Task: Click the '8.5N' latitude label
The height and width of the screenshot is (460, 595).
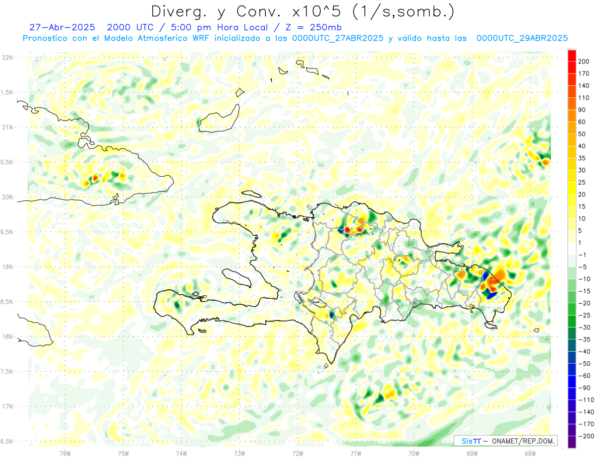Action: [7, 302]
